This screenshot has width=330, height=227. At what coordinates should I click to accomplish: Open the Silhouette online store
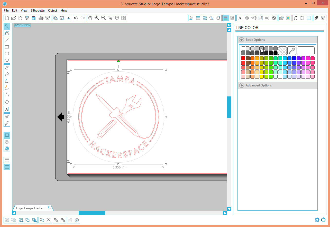coord(7,148)
